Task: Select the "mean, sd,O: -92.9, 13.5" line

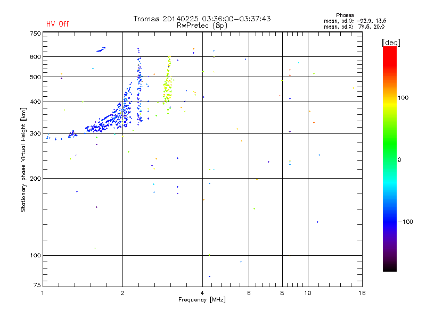Action: click(355, 21)
